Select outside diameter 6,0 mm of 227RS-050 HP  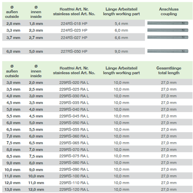point(13,51)
